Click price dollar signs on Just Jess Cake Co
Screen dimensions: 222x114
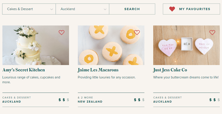(x=214, y=100)
